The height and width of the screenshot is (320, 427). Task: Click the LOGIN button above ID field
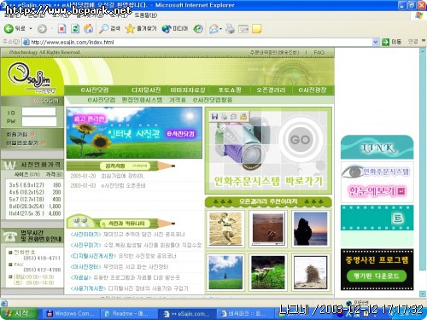click(x=46, y=101)
